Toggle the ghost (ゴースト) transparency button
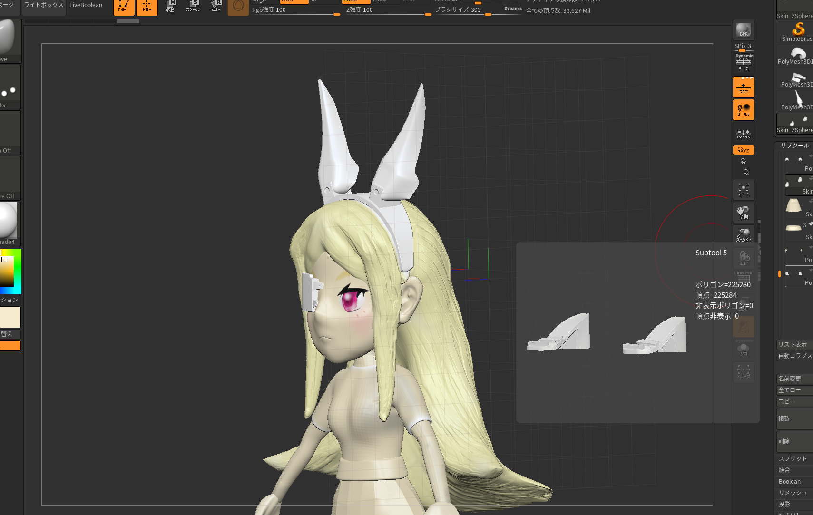 pyautogui.click(x=744, y=327)
